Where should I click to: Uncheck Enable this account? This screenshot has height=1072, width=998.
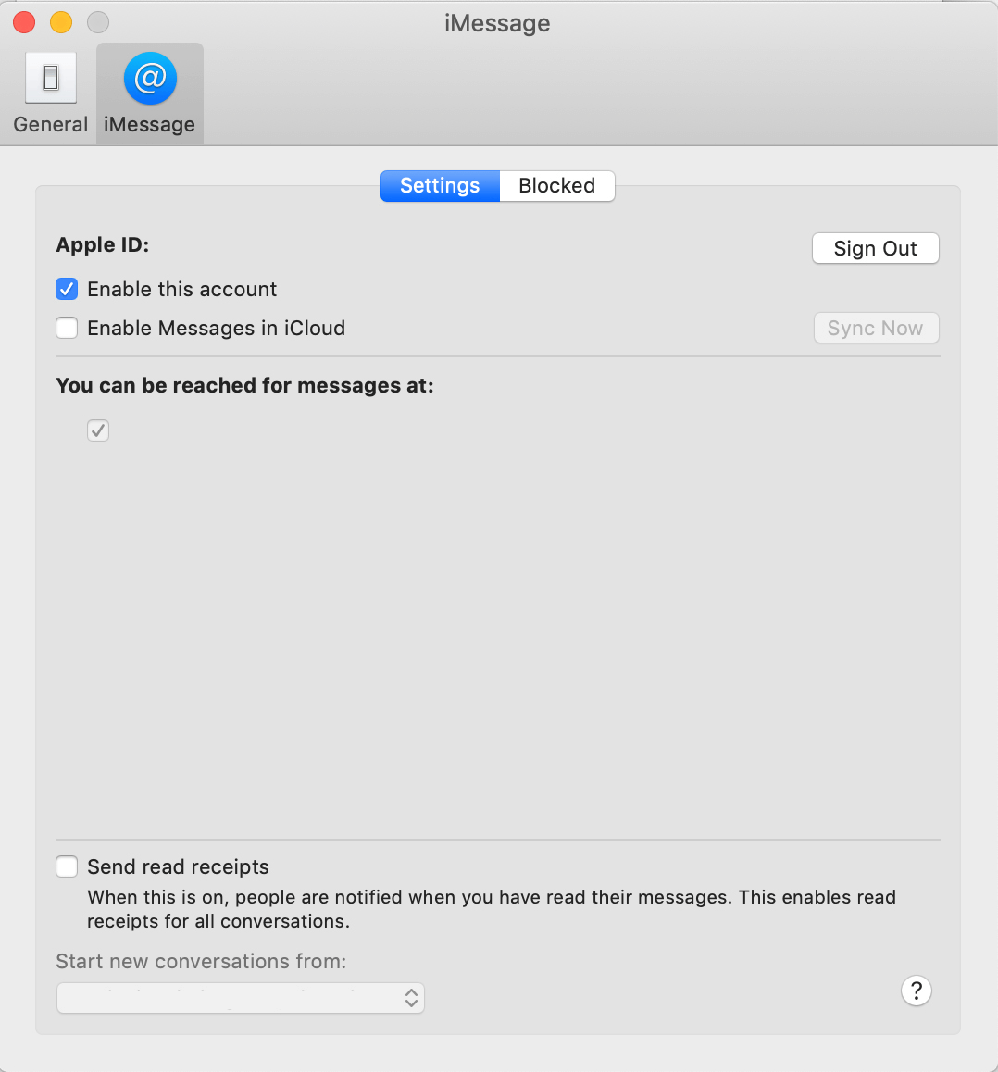(67, 289)
